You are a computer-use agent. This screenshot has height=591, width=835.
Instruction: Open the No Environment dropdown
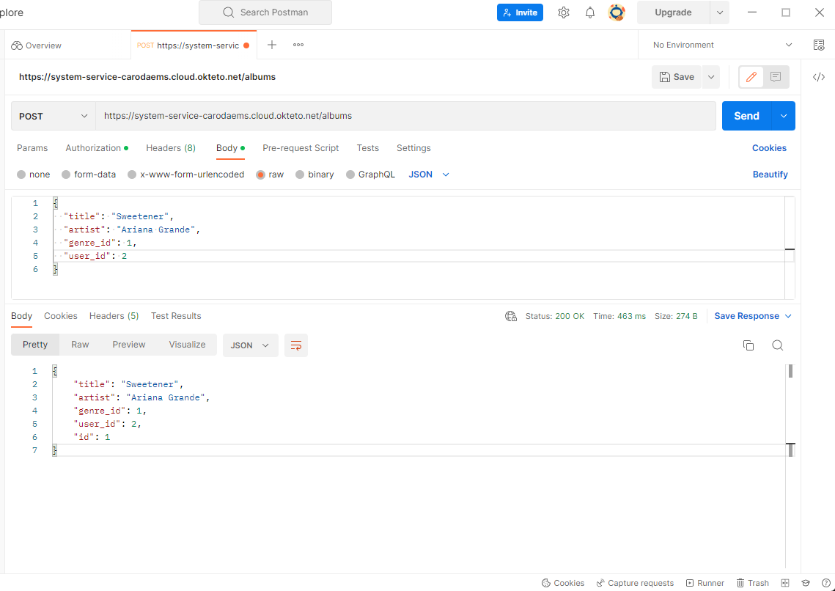717,45
